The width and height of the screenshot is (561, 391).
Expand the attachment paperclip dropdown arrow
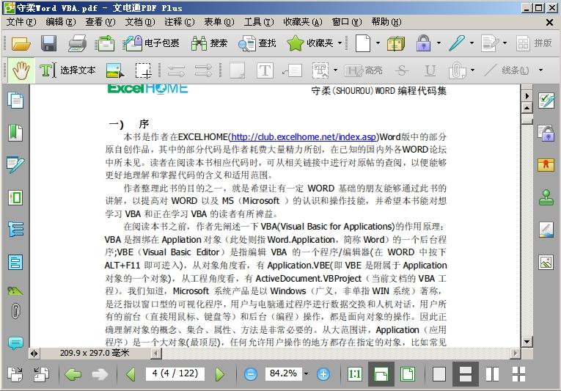[x=472, y=70]
